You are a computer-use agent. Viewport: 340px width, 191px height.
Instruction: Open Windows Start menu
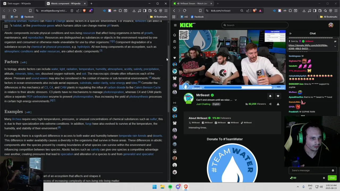point(155,187)
